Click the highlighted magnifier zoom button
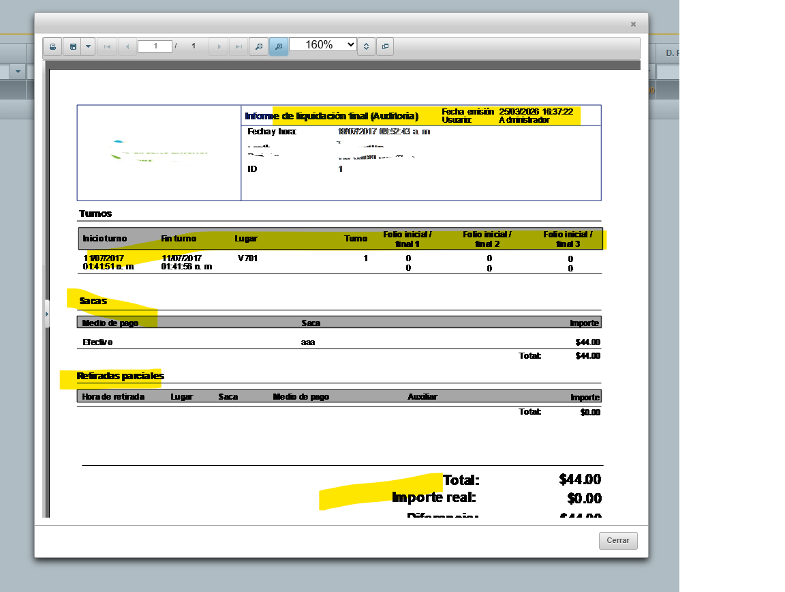 click(x=278, y=46)
